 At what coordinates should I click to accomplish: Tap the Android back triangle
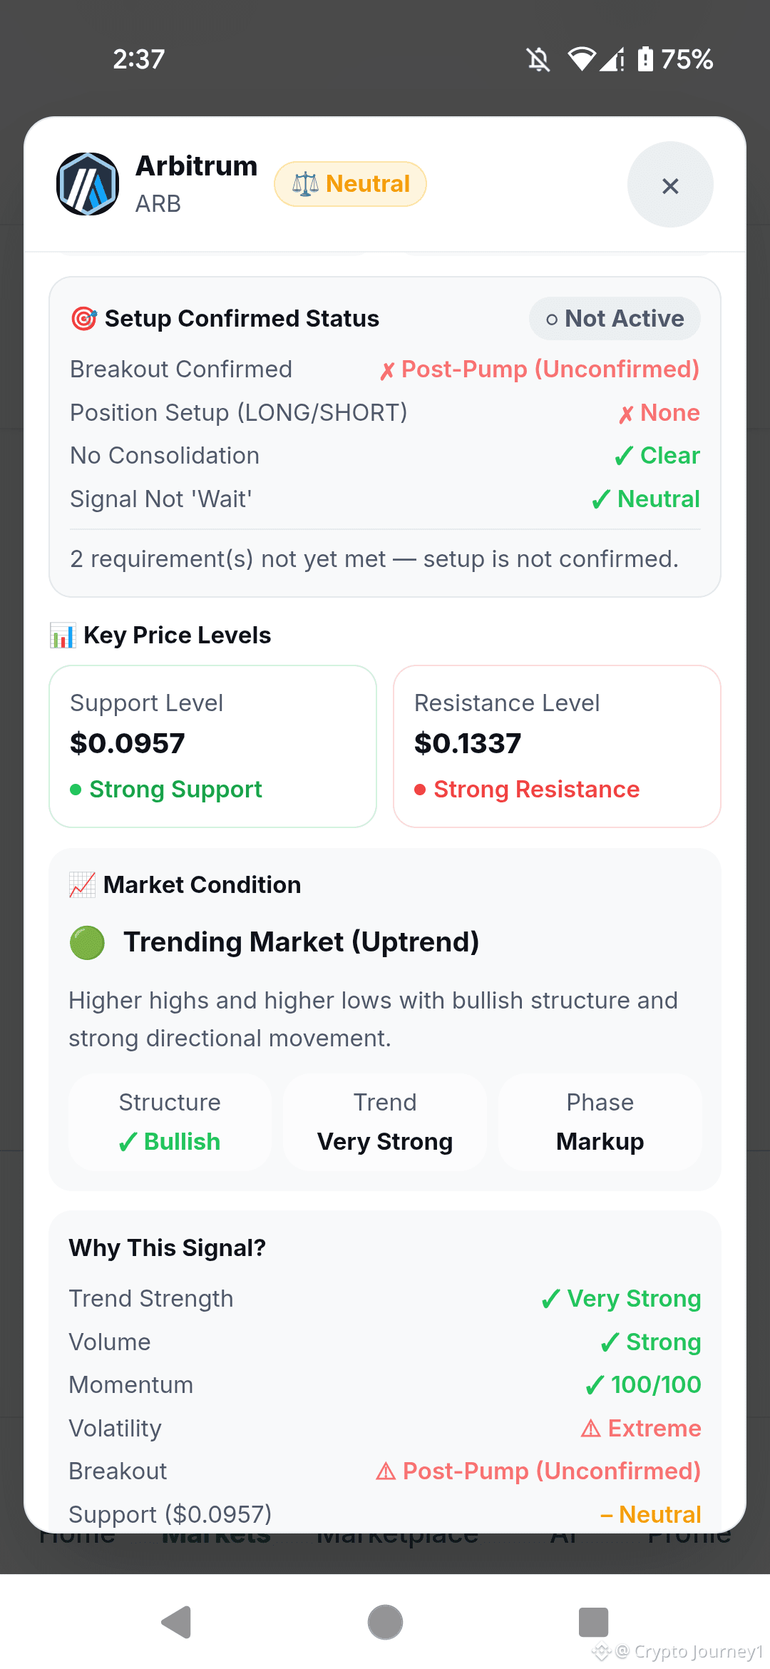[176, 1622]
